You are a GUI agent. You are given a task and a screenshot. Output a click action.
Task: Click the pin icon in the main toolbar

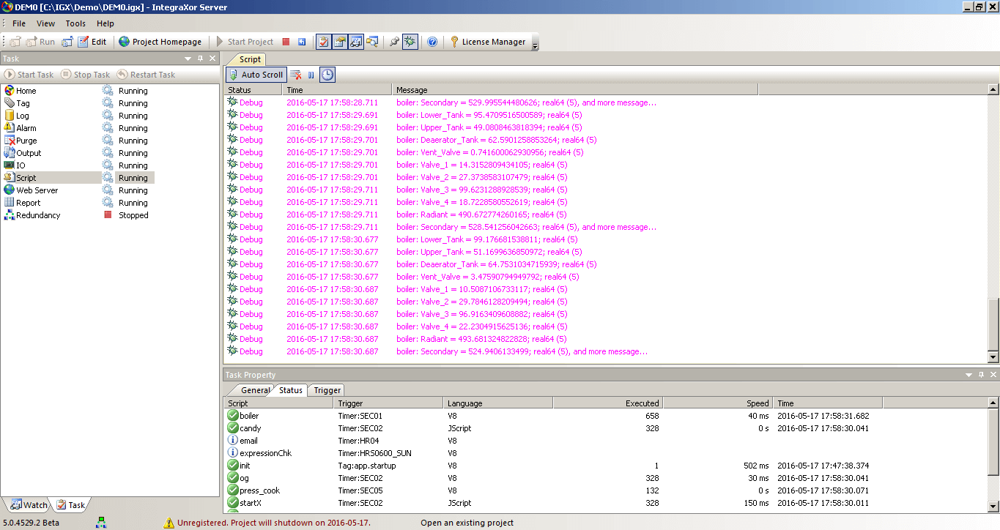(x=394, y=42)
